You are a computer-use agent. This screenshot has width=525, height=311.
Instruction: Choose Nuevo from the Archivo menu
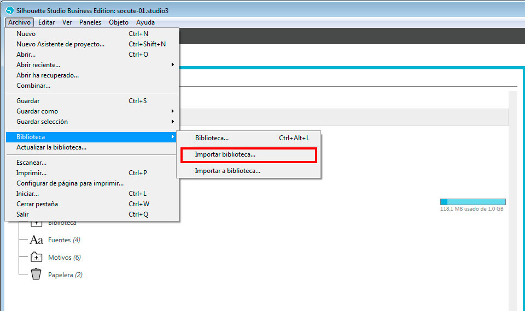[x=92, y=34]
